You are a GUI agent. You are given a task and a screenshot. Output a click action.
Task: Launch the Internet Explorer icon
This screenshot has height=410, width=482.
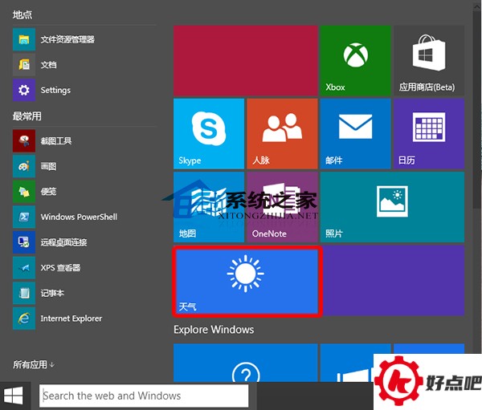click(x=24, y=319)
